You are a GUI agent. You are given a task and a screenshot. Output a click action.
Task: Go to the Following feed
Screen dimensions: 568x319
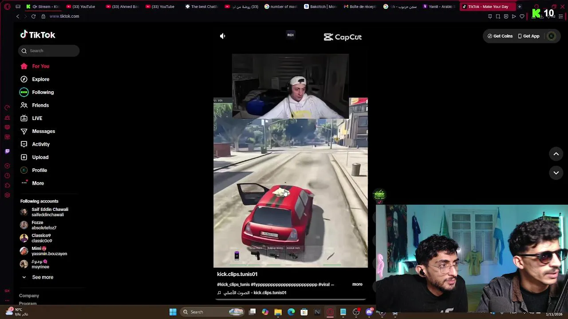coord(37,92)
